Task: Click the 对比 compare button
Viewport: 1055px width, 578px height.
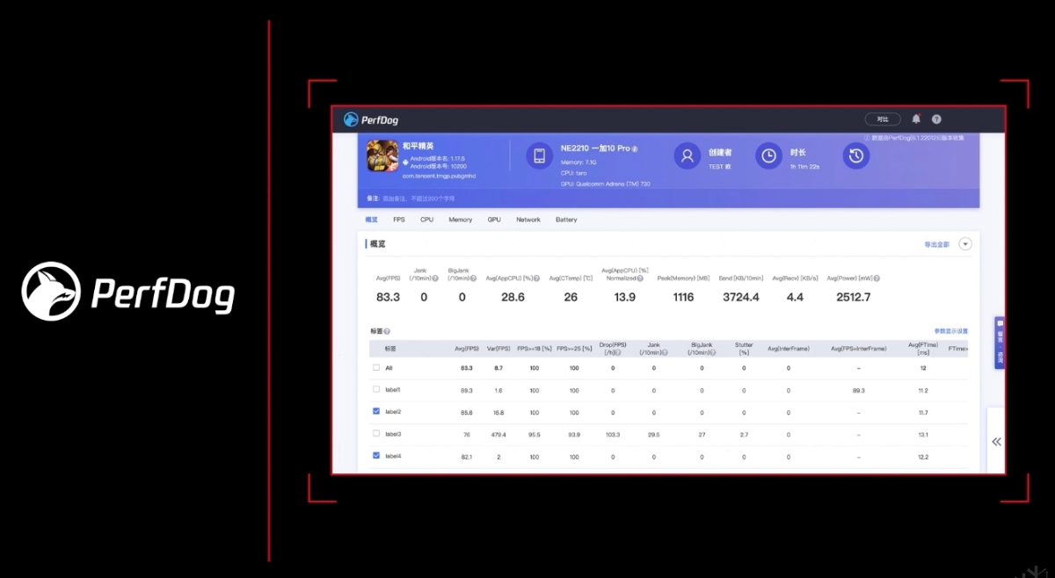Action: (884, 119)
